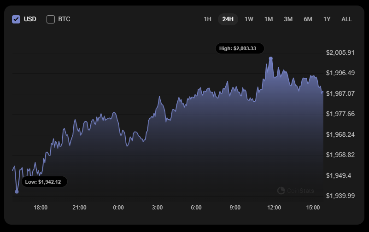Click the 0:00 time axis label
This screenshot has height=232, width=369.
(x=118, y=208)
